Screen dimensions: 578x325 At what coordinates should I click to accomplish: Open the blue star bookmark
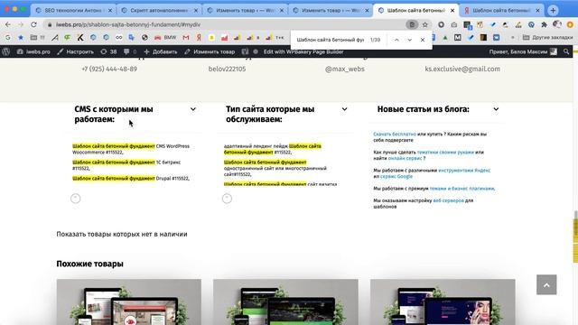click(x=21, y=37)
